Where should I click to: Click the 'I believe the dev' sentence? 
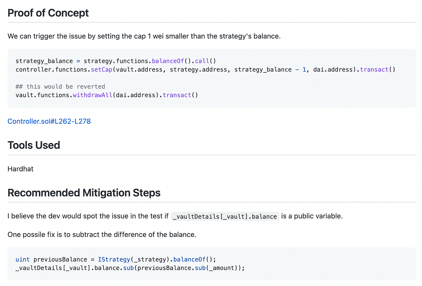pyautogui.click(x=88, y=216)
